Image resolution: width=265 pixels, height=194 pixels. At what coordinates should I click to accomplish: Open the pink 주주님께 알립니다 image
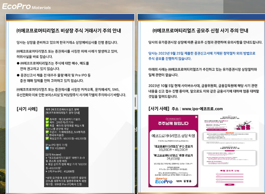click(173, 151)
